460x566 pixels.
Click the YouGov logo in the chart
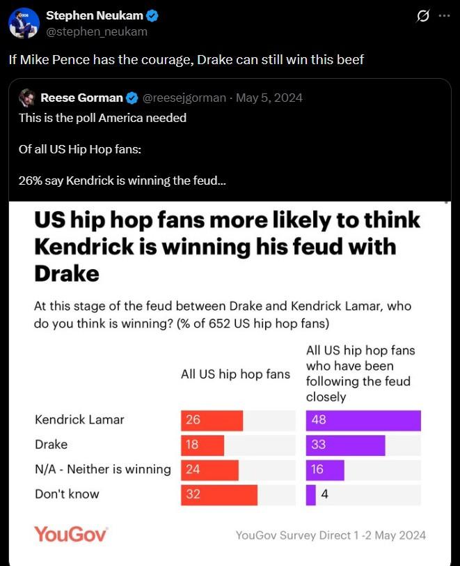pos(70,534)
